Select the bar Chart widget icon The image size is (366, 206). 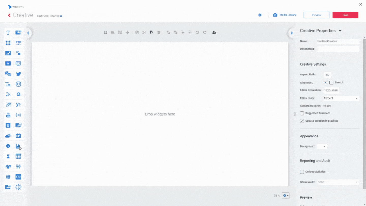click(x=18, y=146)
